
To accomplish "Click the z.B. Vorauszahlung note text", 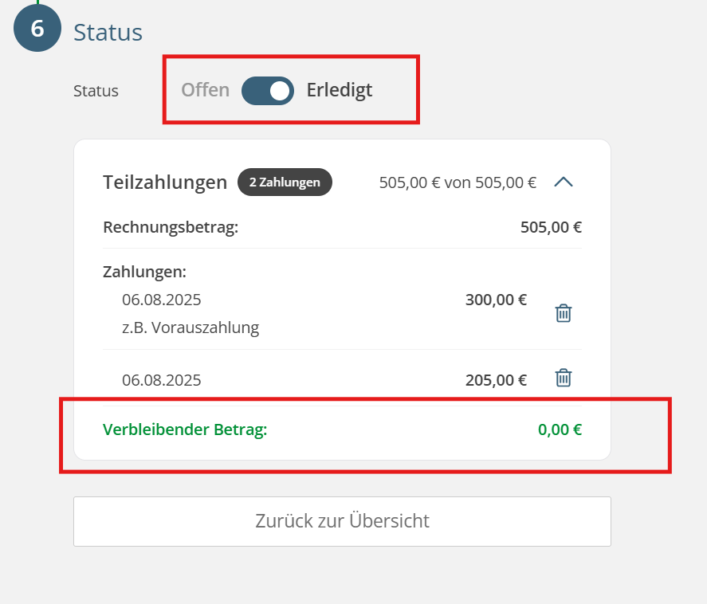I will (190, 327).
